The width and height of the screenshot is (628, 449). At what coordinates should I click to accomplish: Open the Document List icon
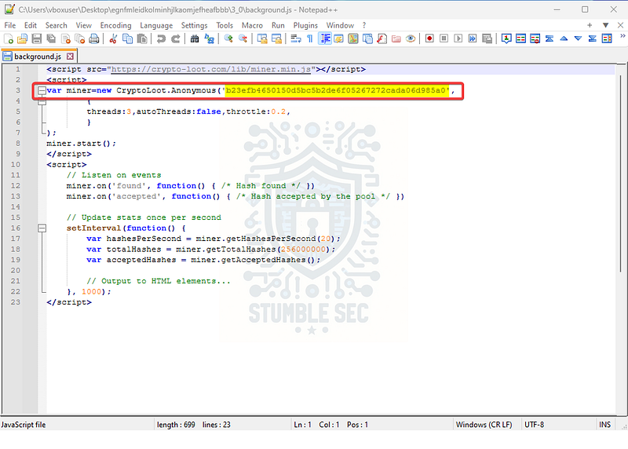367,38
